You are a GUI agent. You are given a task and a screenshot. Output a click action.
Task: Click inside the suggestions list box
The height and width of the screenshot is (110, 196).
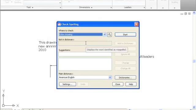point(85,64)
